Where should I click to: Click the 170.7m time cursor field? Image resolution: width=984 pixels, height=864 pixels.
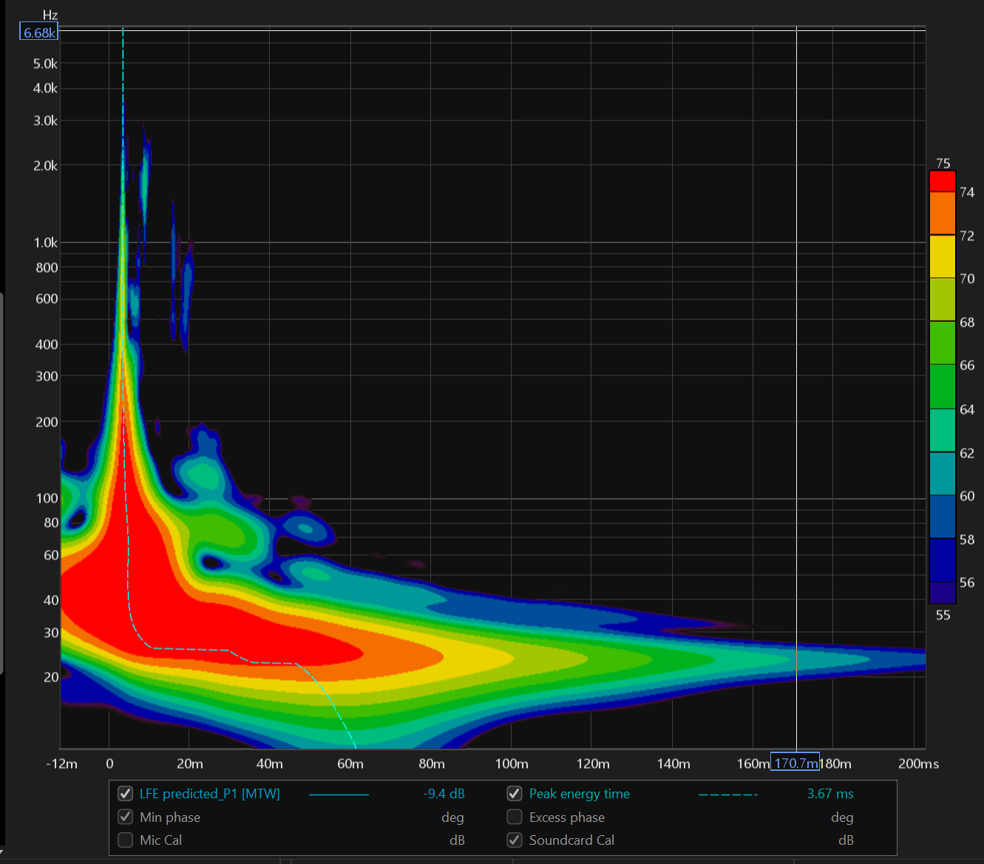pyautogui.click(x=795, y=763)
